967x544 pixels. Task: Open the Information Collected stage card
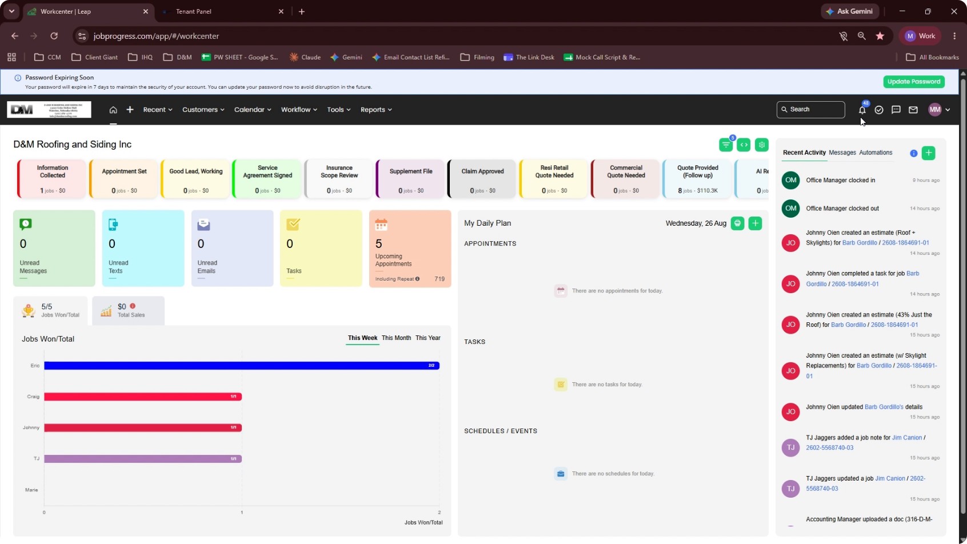click(52, 179)
